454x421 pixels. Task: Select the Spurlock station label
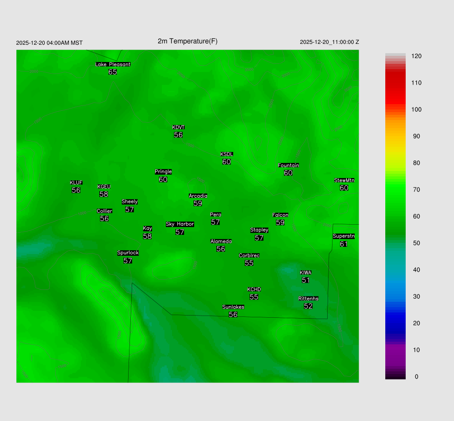pyautogui.click(x=128, y=253)
